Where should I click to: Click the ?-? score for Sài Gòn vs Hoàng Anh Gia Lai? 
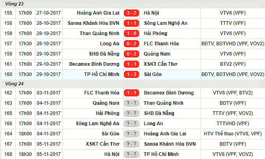(131, 134)
